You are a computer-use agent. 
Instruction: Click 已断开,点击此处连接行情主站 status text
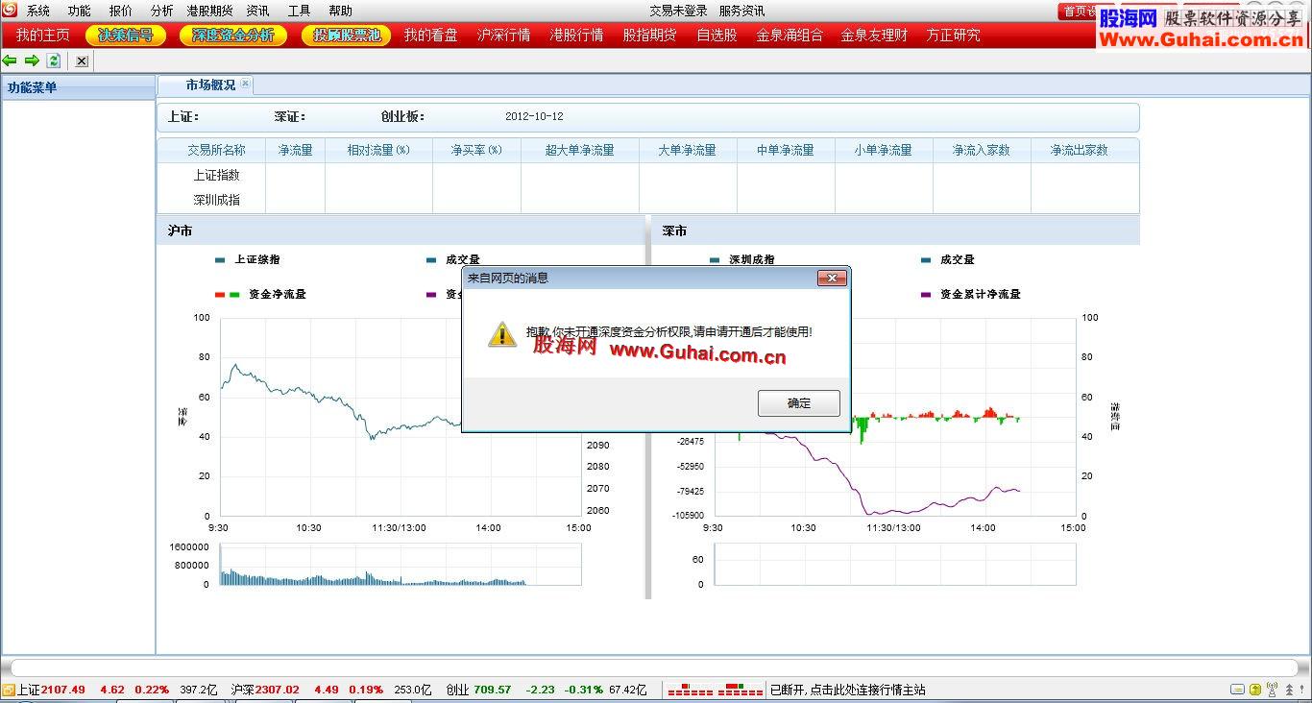click(x=847, y=690)
